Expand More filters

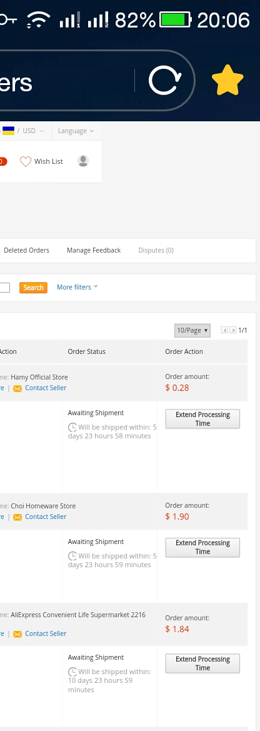pyautogui.click(x=77, y=287)
